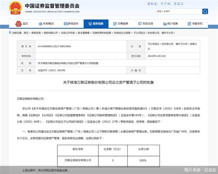
Task: Click the 发文日期 label cell
Action: coord(136,56)
